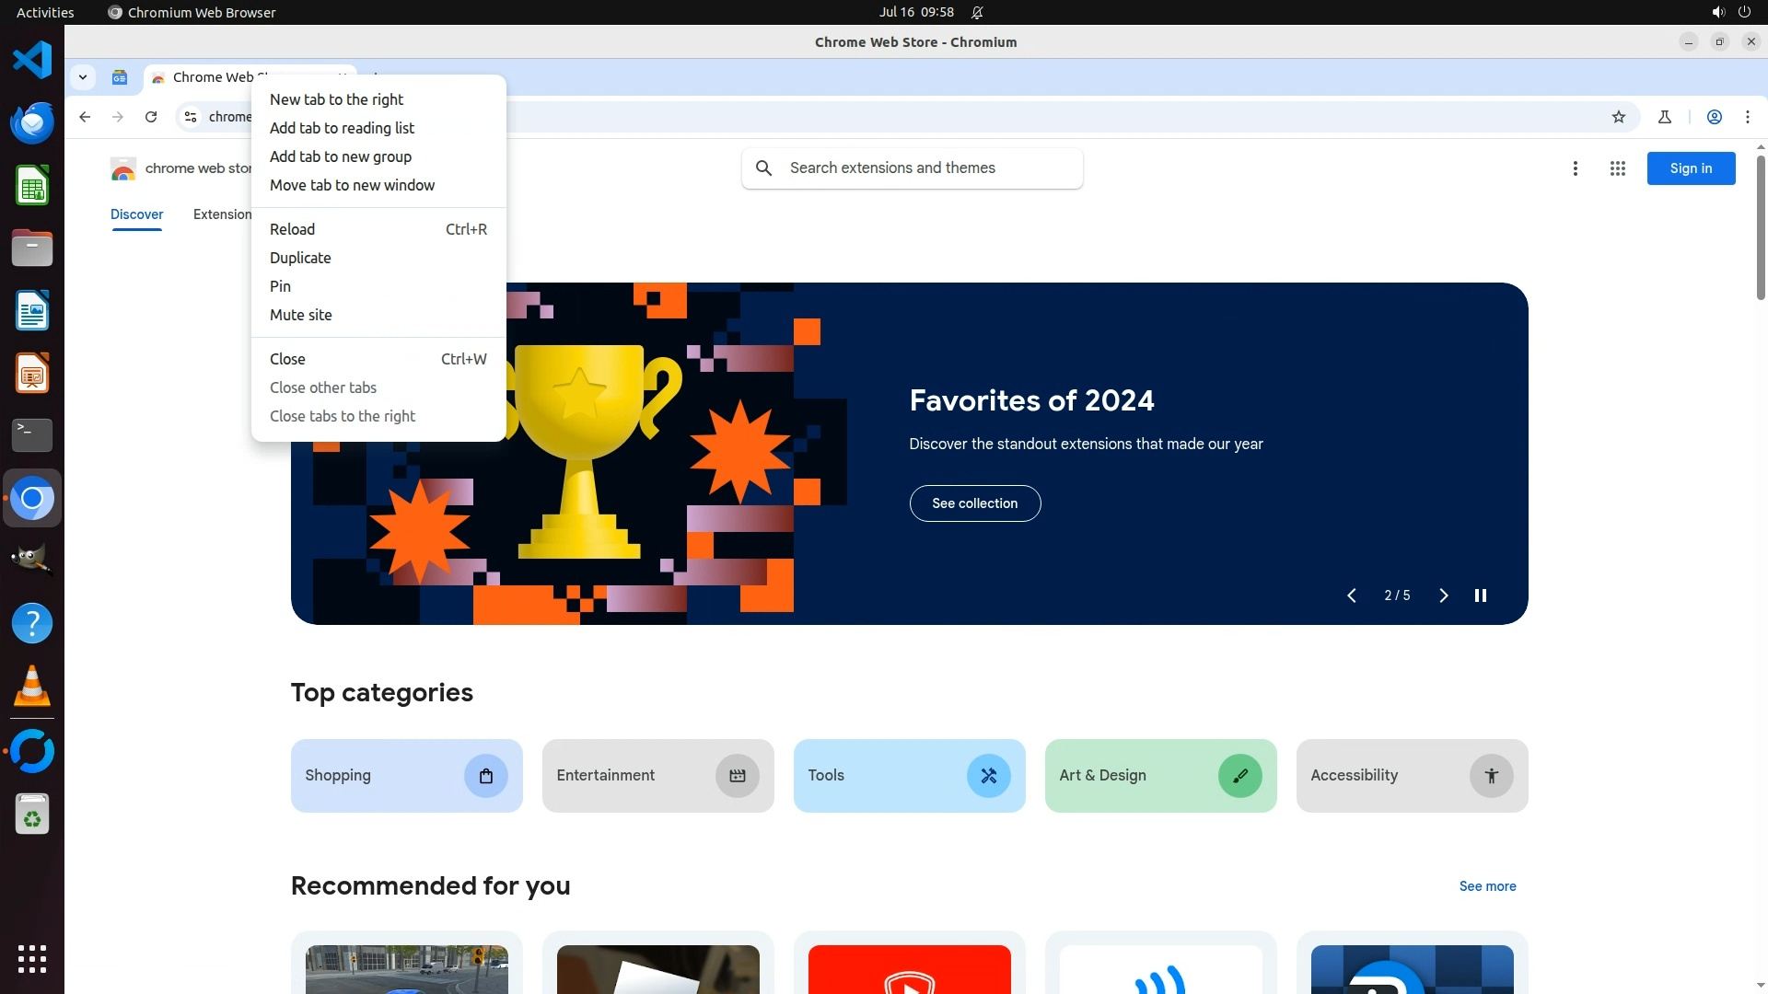Click the site information icon in address bar
This screenshot has height=994, width=1768.
tap(191, 117)
